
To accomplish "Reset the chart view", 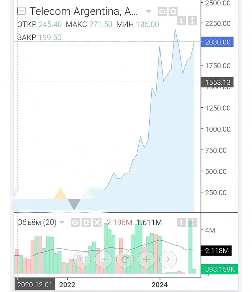I will coord(125,259).
